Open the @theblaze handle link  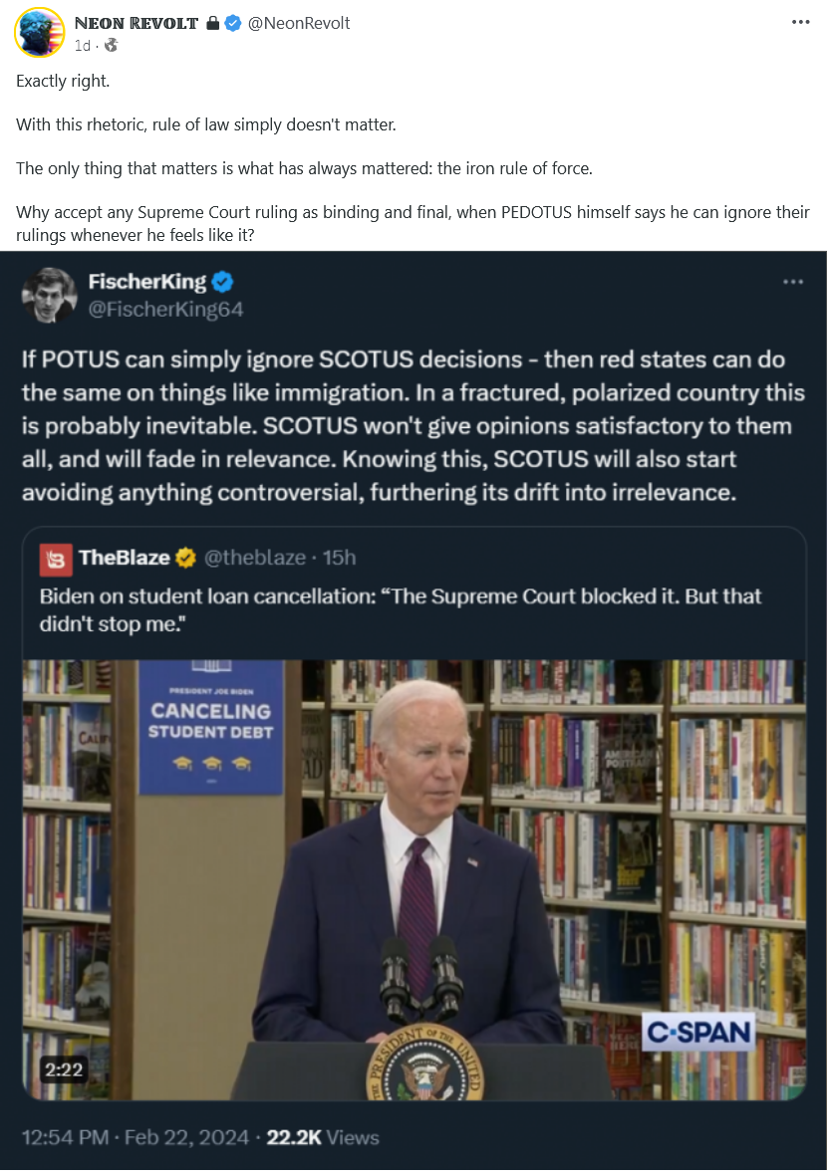pyautogui.click(x=256, y=559)
